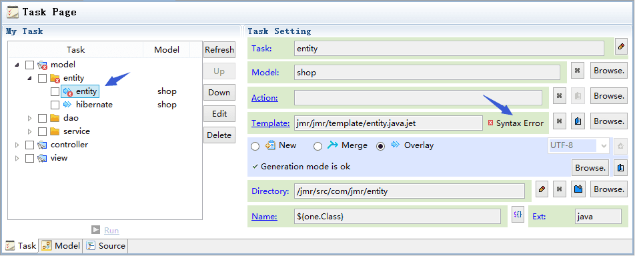Viewport: 635px width, 256px height.
Task: Select the Merge radio option
Action: (x=318, y=147)
